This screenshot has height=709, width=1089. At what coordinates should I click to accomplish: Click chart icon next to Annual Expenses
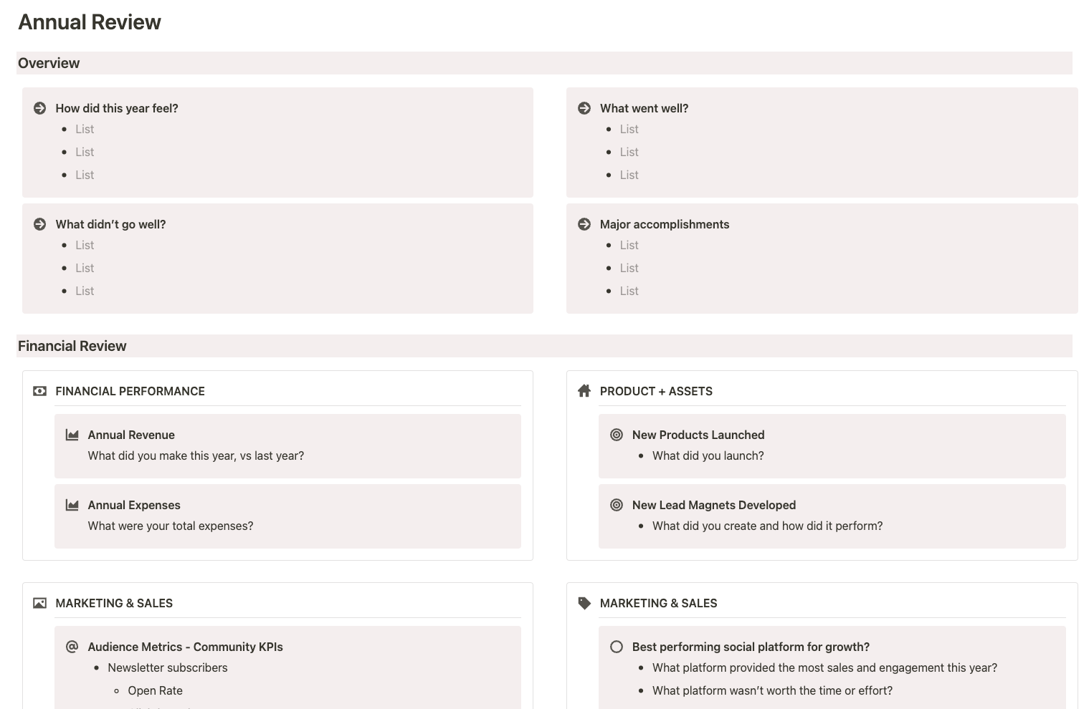click(72, 505)
